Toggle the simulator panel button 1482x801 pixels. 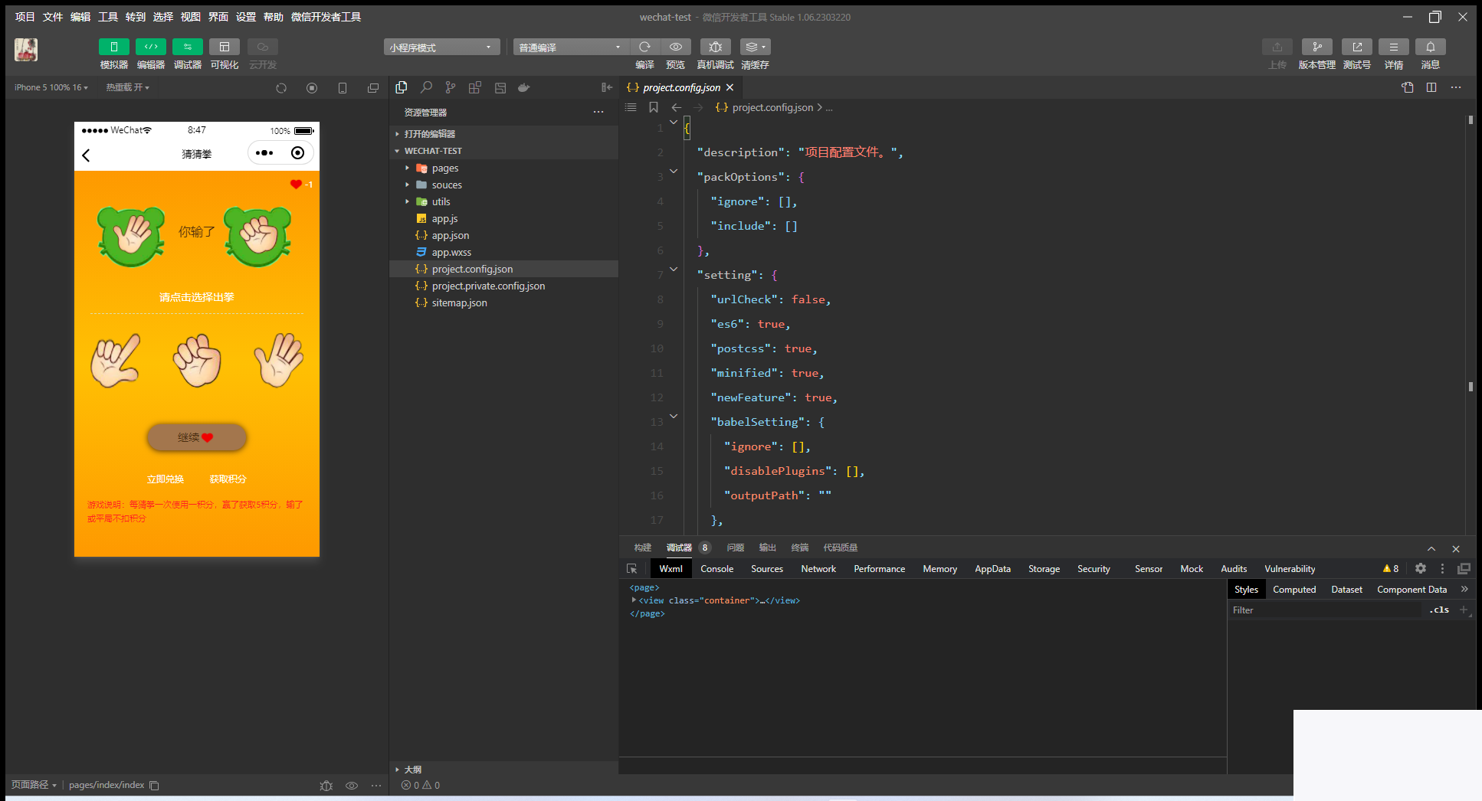[114, 47]
